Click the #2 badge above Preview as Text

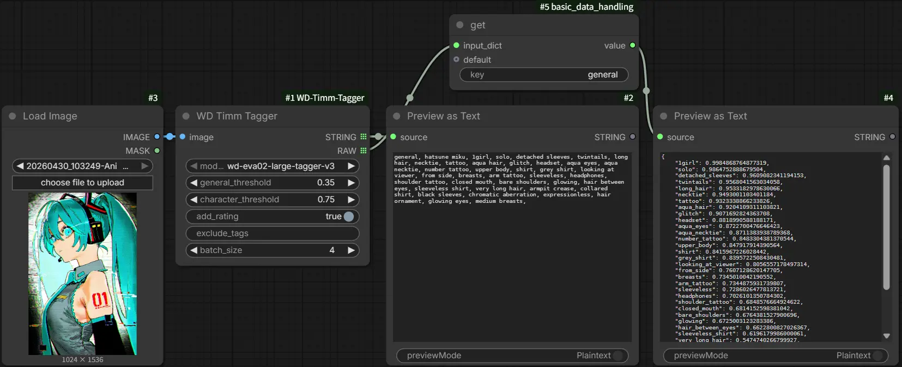628,98
